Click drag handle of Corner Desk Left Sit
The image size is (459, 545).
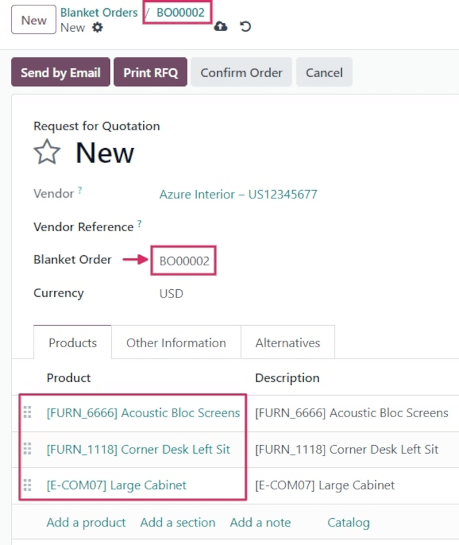[x=27, y=449]
